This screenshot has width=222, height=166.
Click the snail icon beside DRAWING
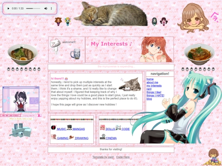tap(72, 137)
